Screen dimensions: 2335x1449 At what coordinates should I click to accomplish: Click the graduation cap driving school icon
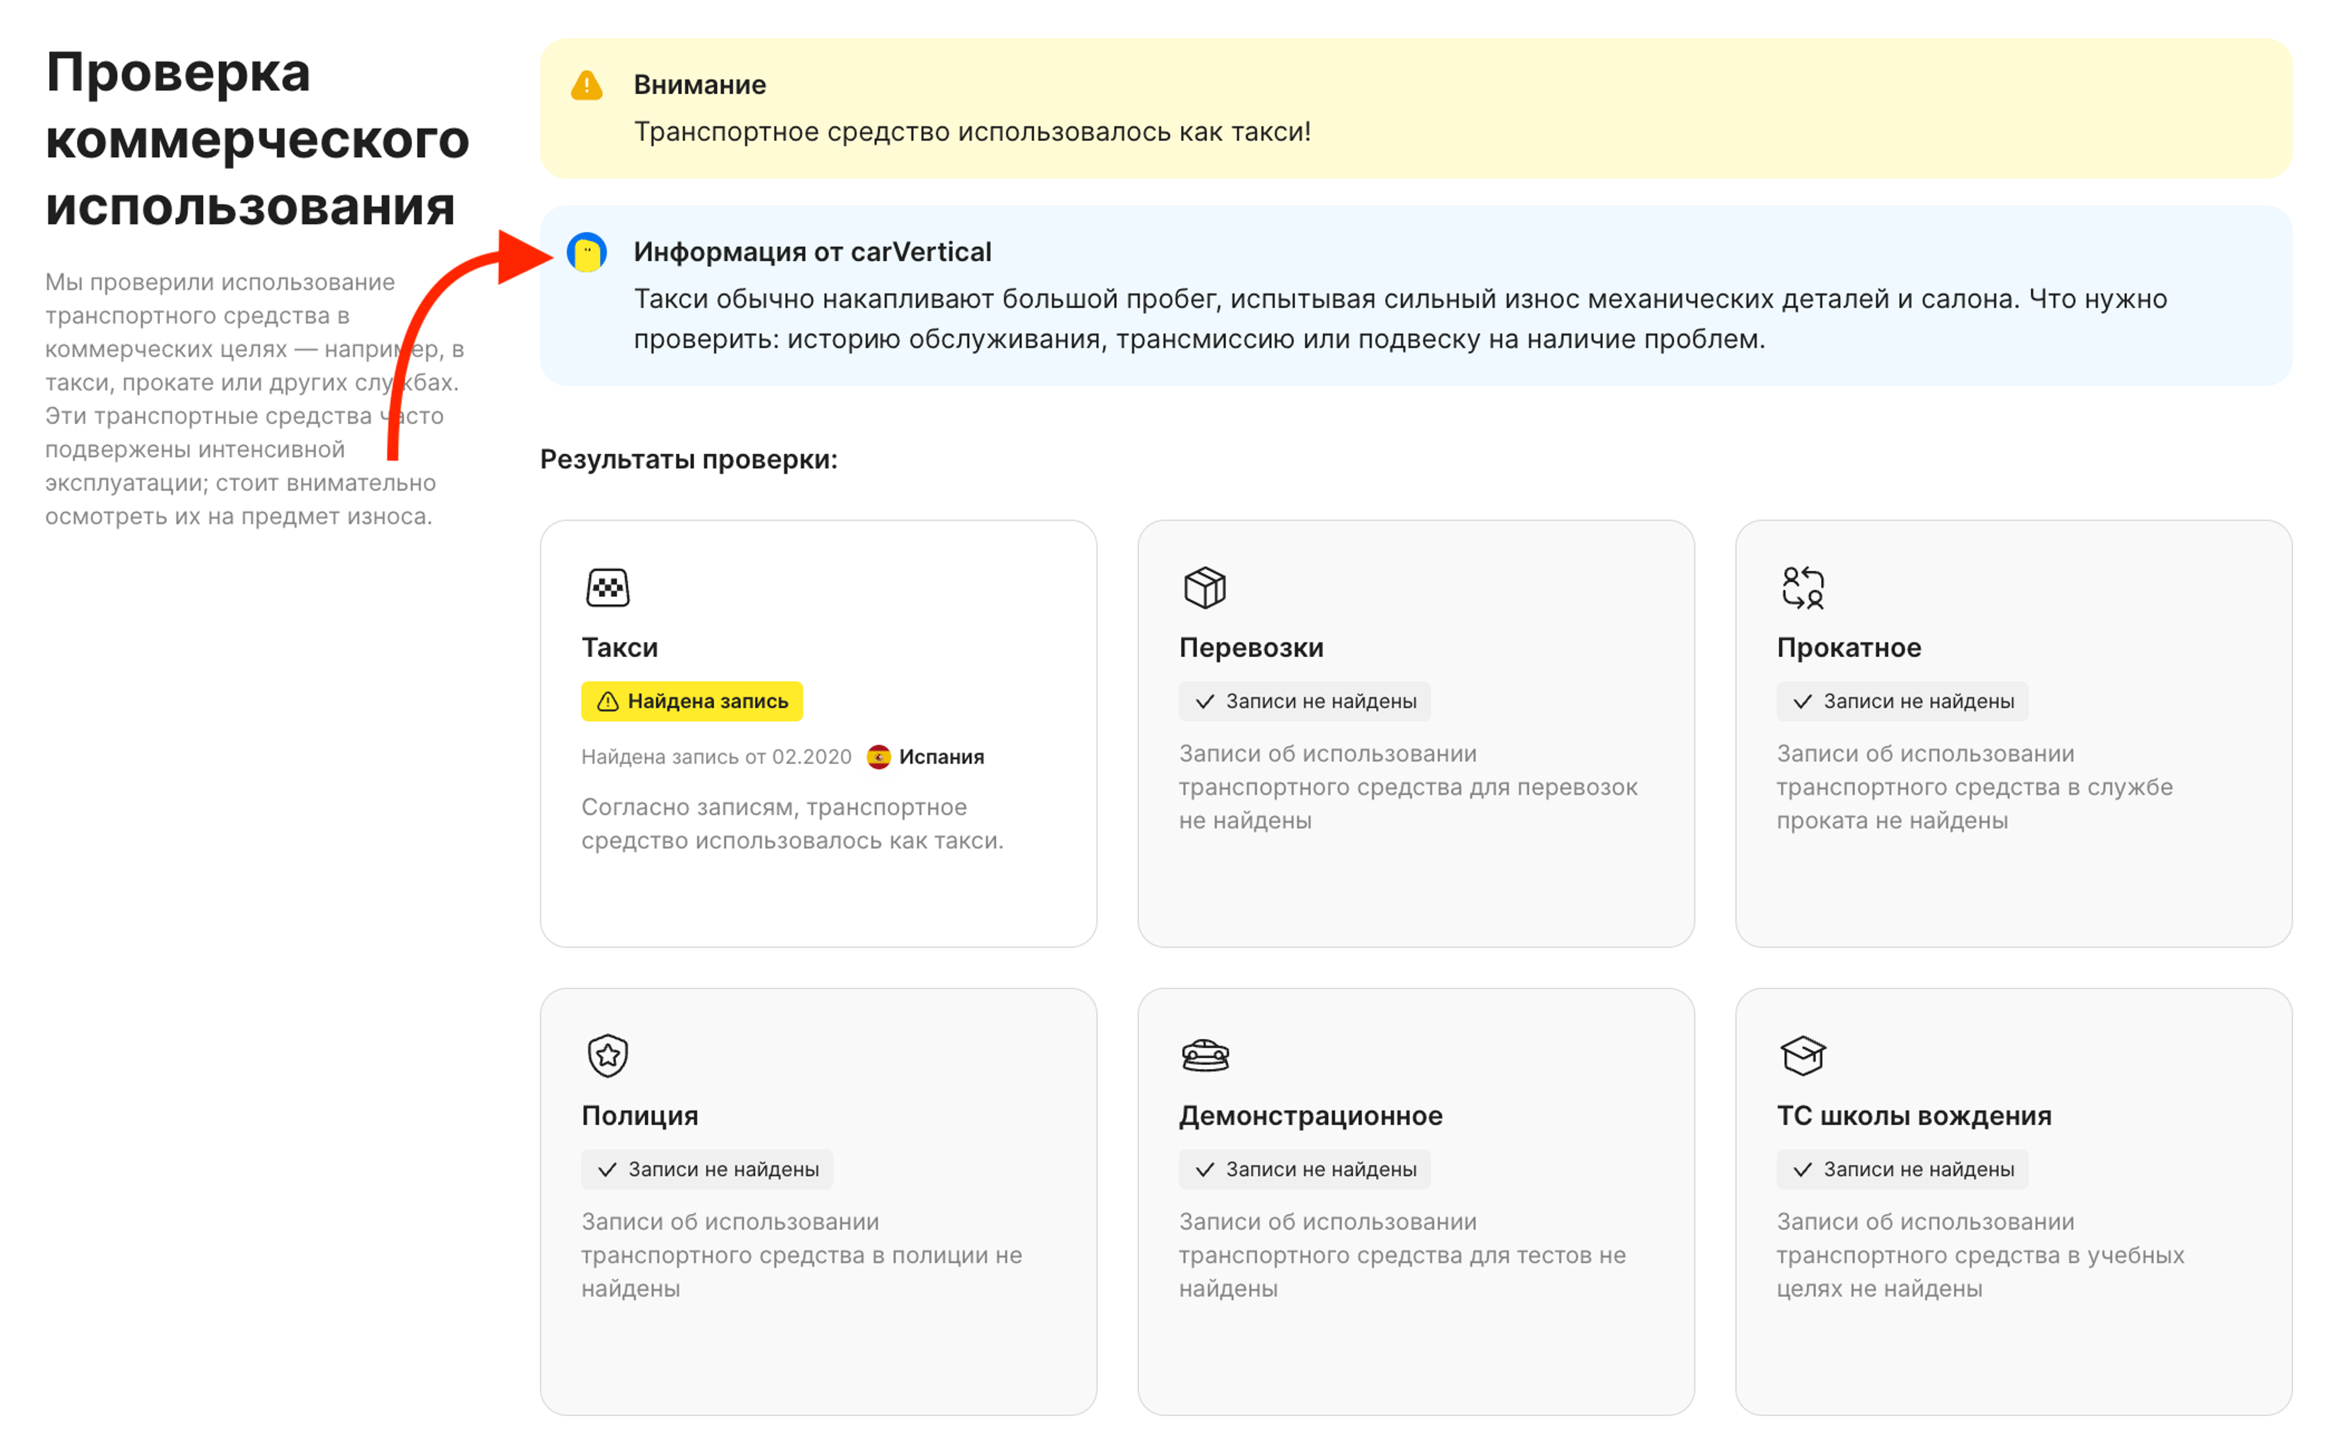[1803, 1056]
